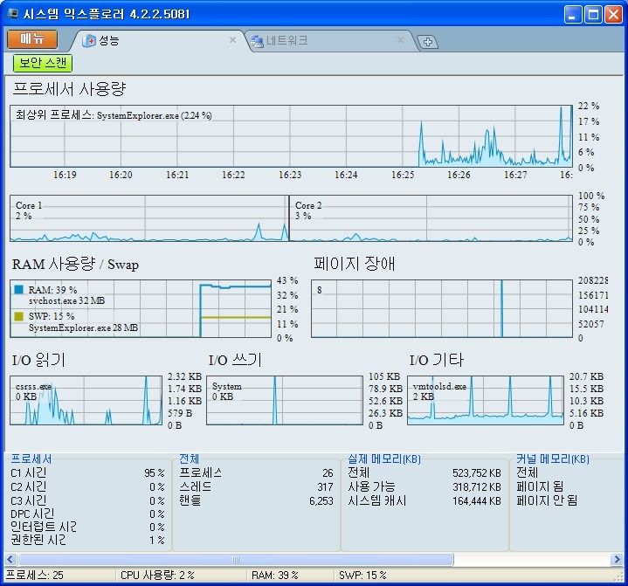Click the C2 시간 row
Image resolution: width=628 pixels, height=586 pixels.
pyautogui.click(x=87, y=486)
